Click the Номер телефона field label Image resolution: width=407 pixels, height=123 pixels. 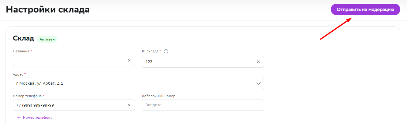(28, 96)
